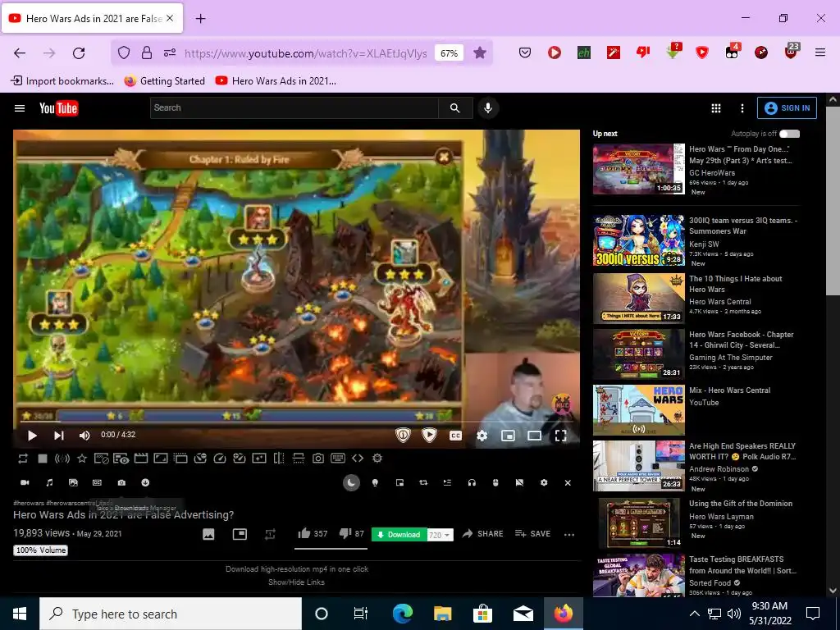Toggle the lightbulb cinema mode icon
Viewport: 840px width, 630px height.
tap(375, 482)
